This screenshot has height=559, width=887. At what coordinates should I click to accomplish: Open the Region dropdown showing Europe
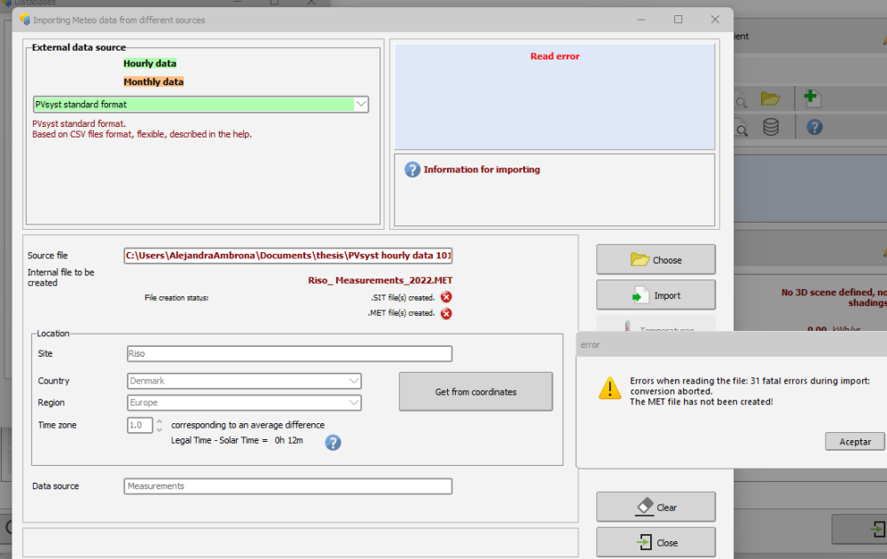click(x=353, y=403)
